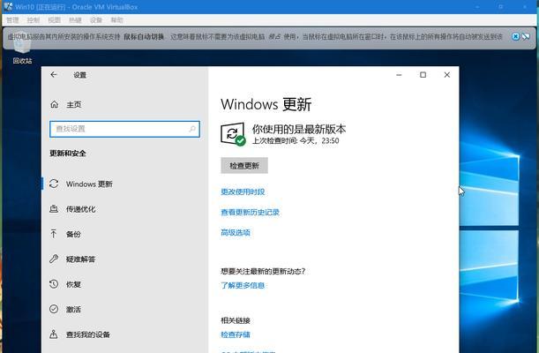Open 查看更新历史记录 update history link

pyautogui.click(x=250, y=213)
